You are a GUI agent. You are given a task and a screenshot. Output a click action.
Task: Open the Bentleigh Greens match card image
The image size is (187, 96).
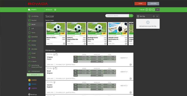(x=97, y=29)
